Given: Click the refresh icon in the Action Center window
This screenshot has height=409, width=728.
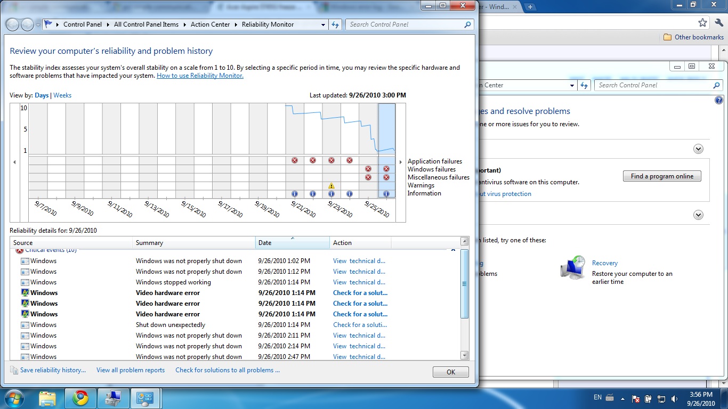Looking at the screenshot, I should pyautogui.click(x=584, y=85).
